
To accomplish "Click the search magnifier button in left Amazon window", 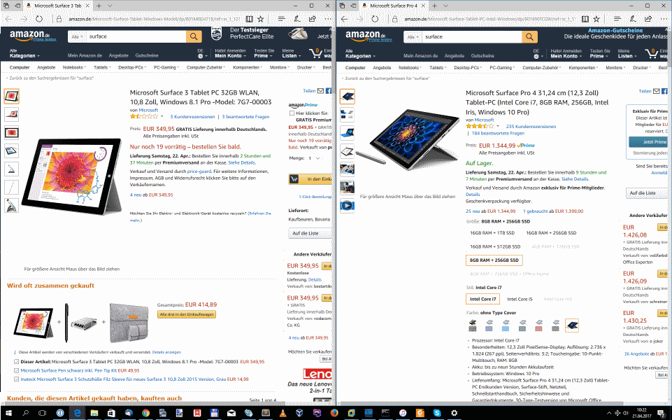I will [194, 36].
